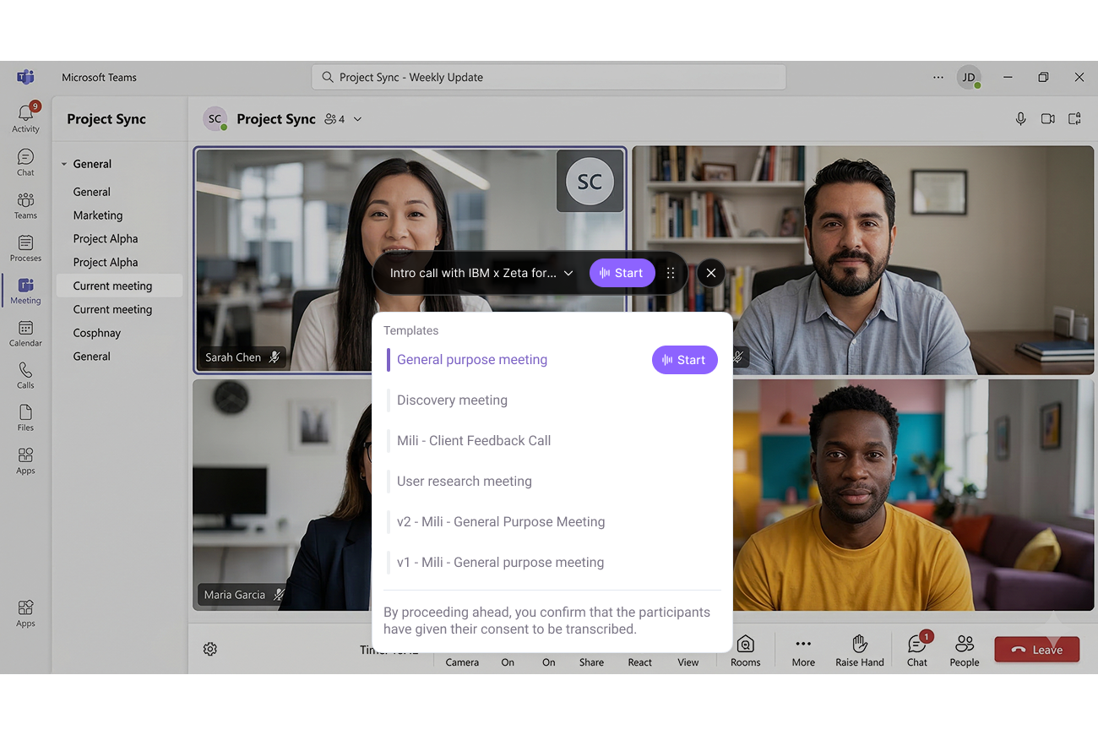Image resolution: width=1098 pixels, height=735 pixels.
Task: Click Start in the dark recorder bar
Action: tap(622, 273)
